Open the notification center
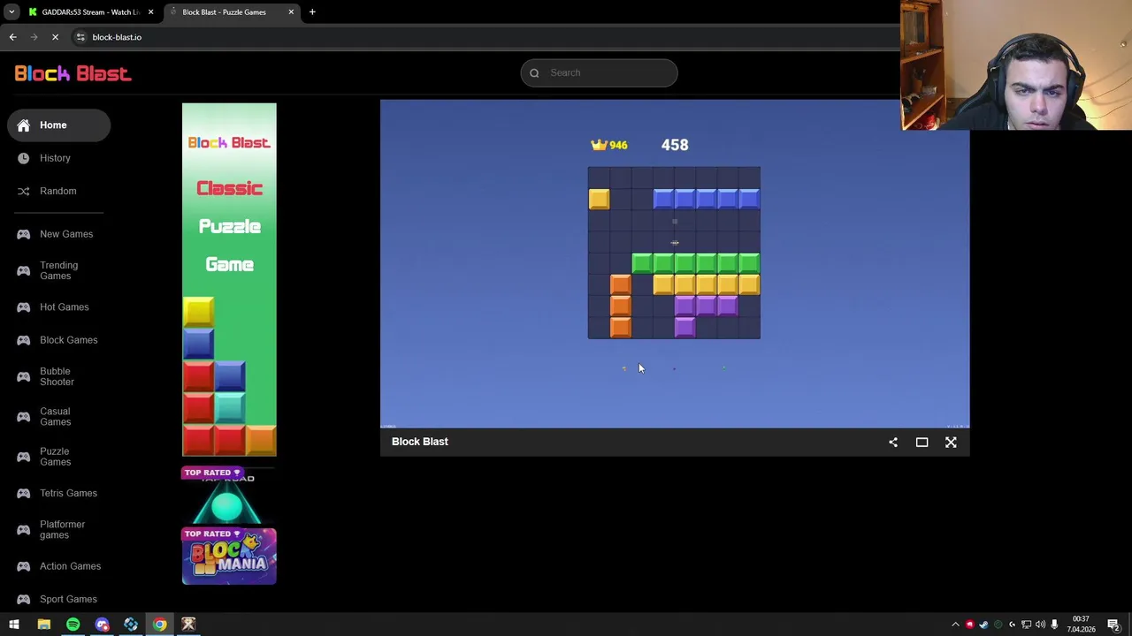 (x=1113, y=625)
